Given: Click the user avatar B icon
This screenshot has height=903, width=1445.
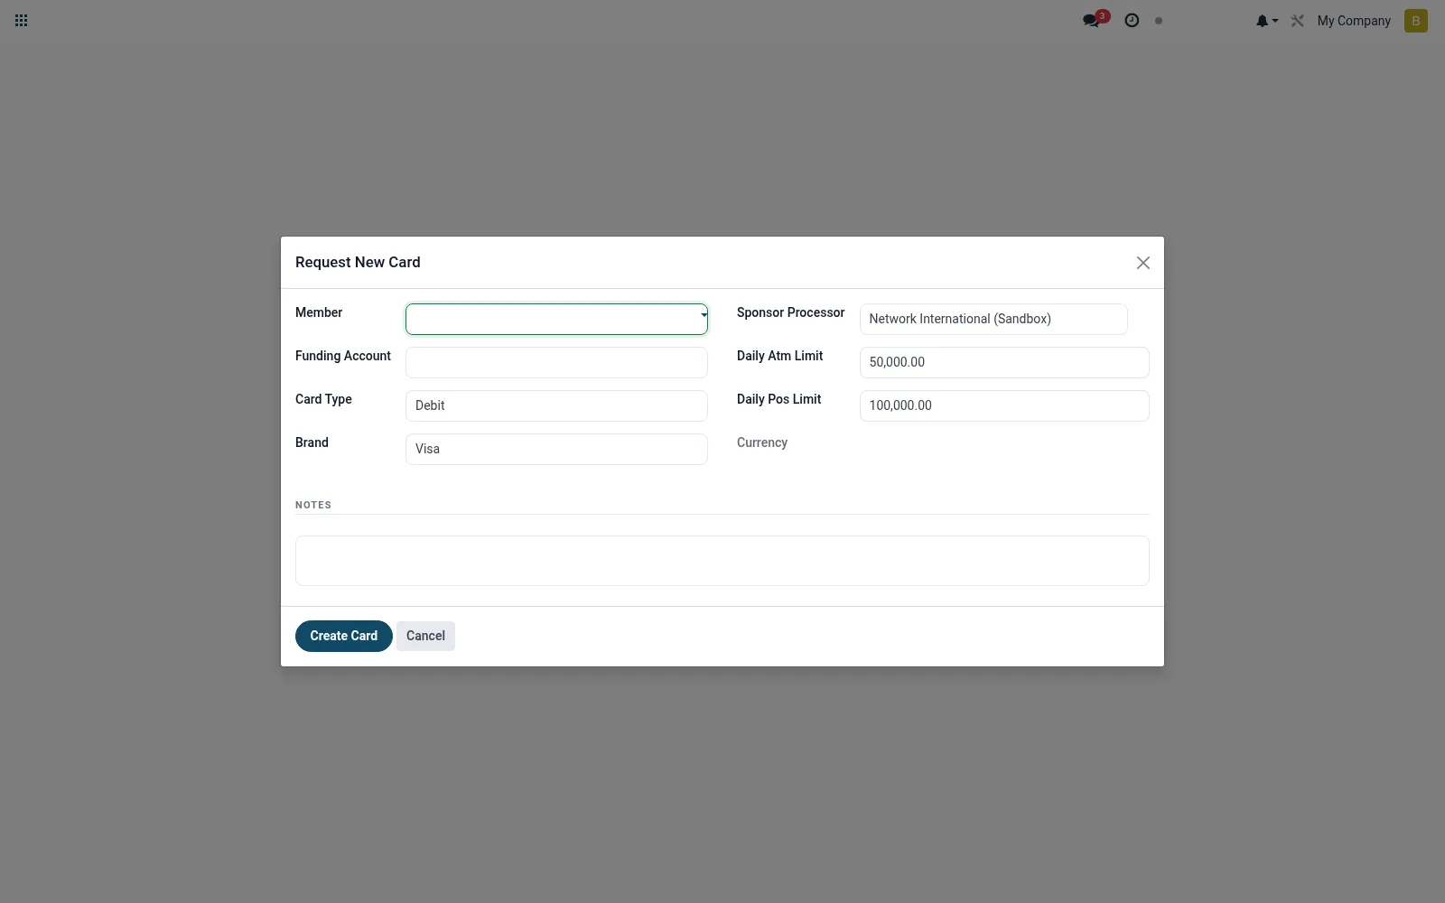Looking at the screenshot, I should pos(1416,21).
